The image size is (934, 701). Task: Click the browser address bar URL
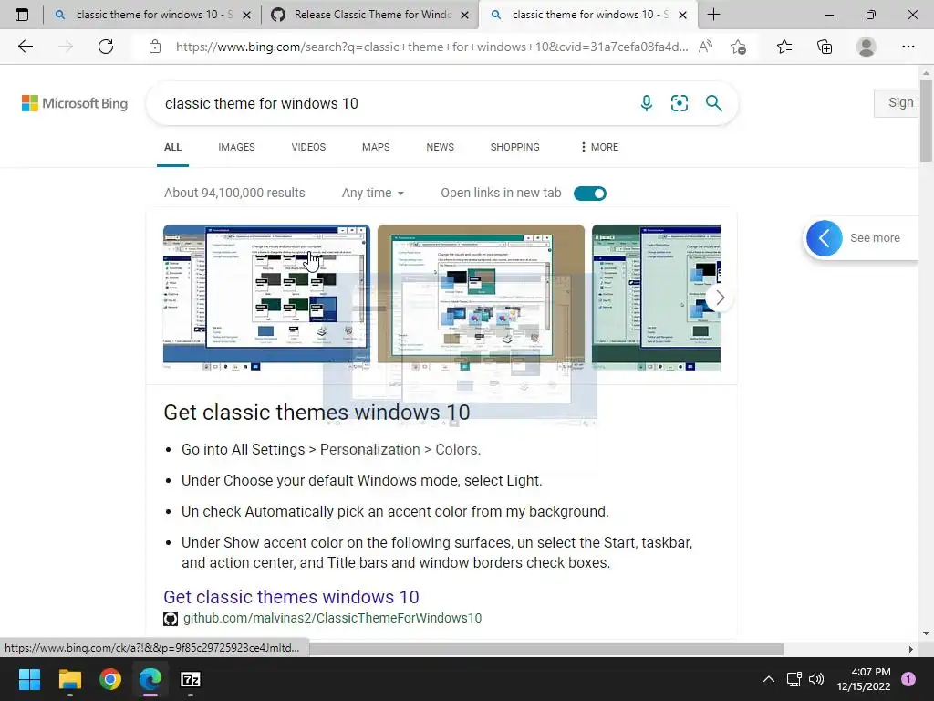(x=431, y=47)
